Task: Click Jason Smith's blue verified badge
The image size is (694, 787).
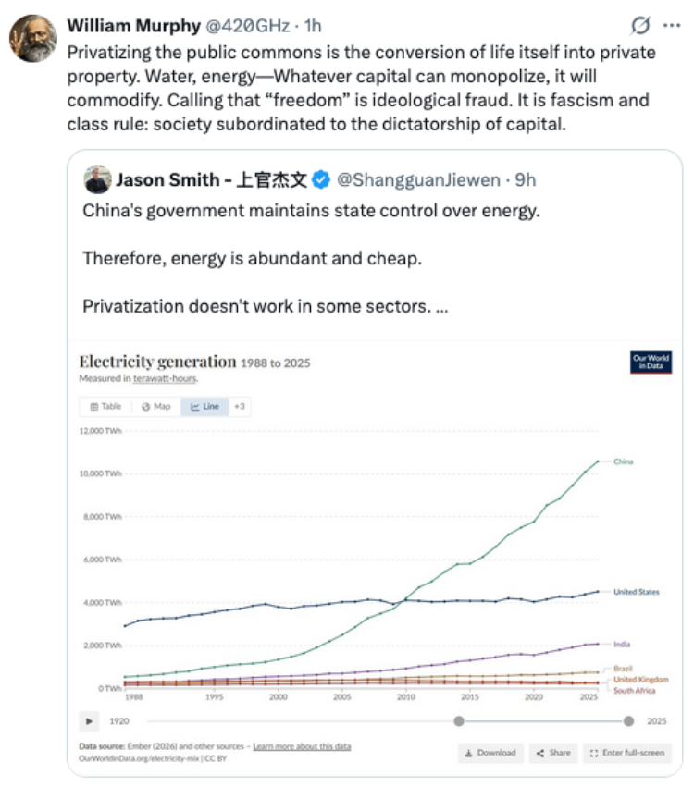Action: 321,179
